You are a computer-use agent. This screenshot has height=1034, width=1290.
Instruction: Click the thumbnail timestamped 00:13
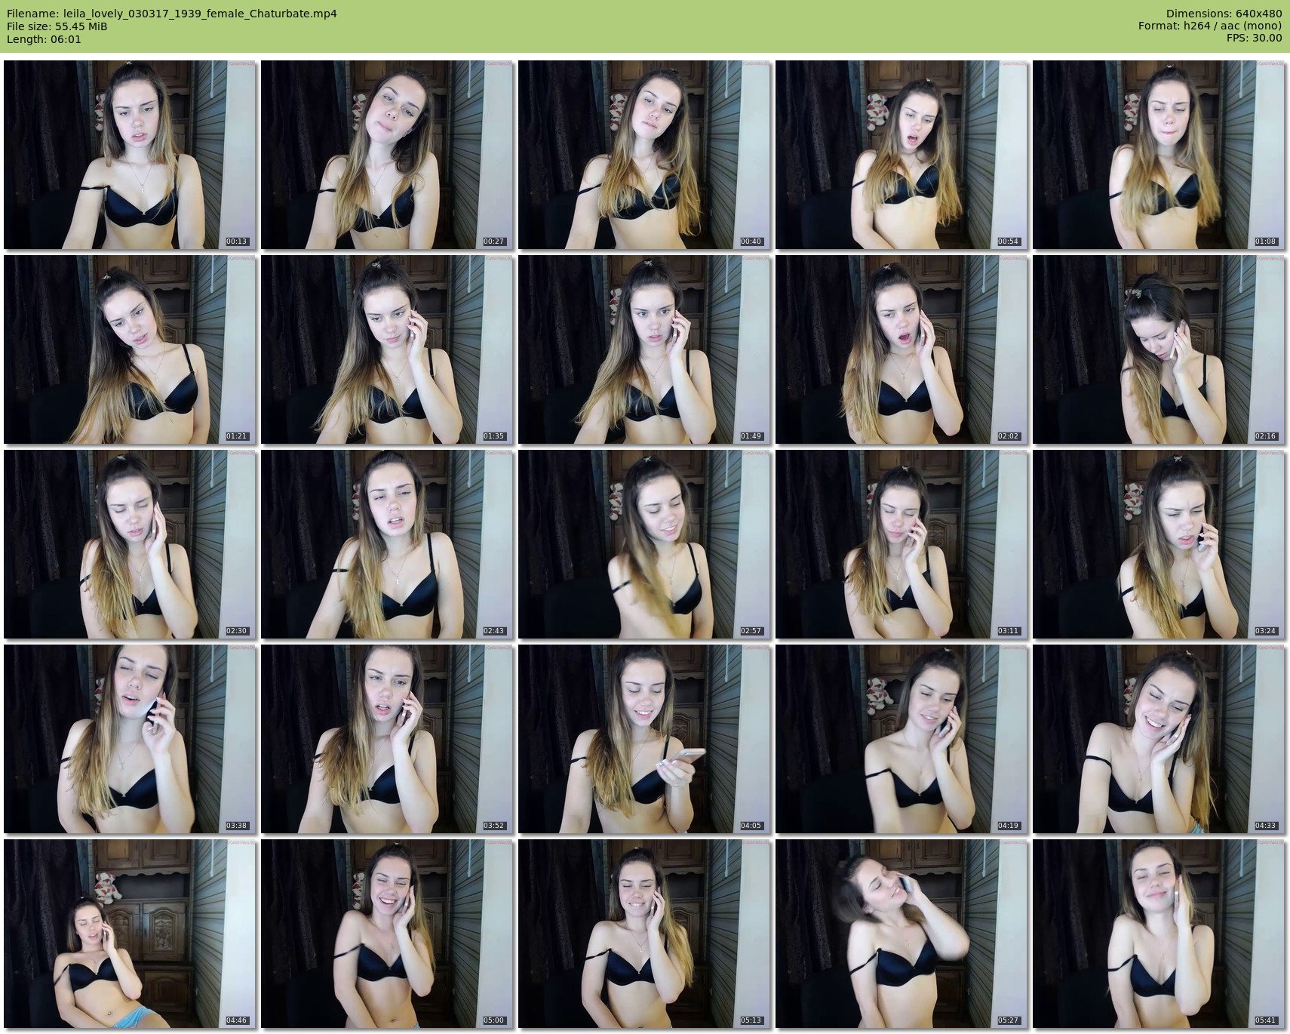(130, 155)
